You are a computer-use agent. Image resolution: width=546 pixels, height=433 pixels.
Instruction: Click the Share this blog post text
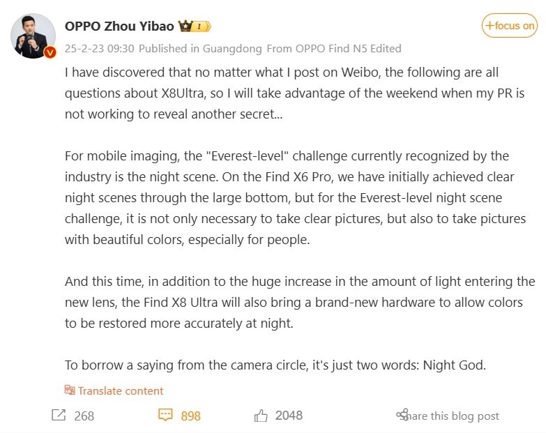453,416
